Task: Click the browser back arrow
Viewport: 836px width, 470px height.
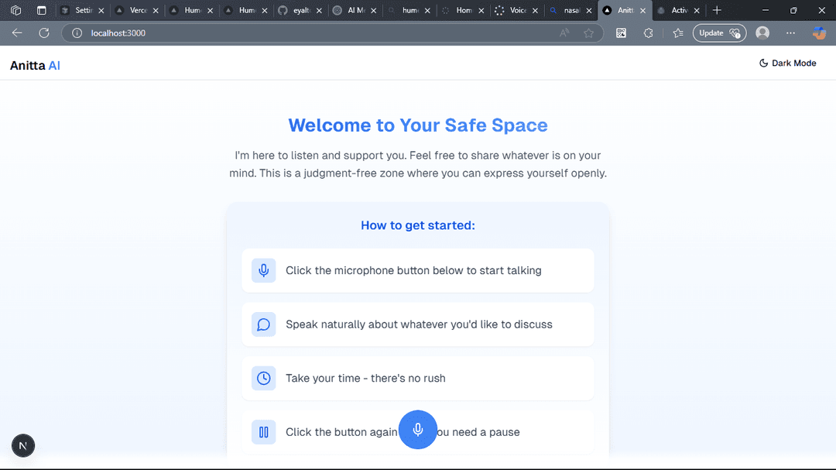Action: [x=17, y=33]
